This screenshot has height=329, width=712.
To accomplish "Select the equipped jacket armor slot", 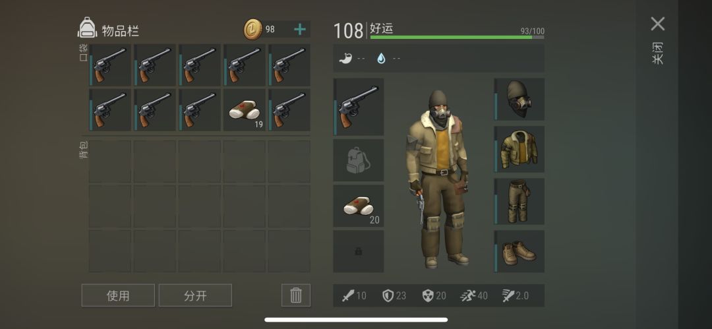I will (x=519, y=149).
